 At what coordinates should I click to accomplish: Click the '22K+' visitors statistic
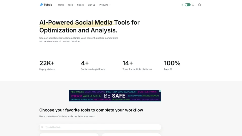47,63
